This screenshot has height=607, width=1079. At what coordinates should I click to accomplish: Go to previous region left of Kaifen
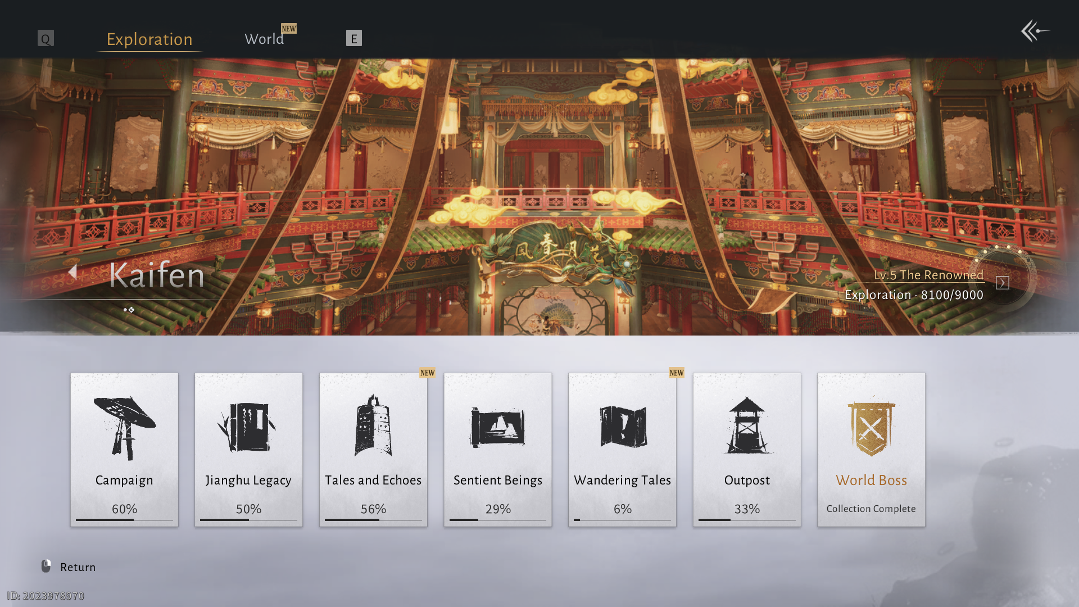72,272
